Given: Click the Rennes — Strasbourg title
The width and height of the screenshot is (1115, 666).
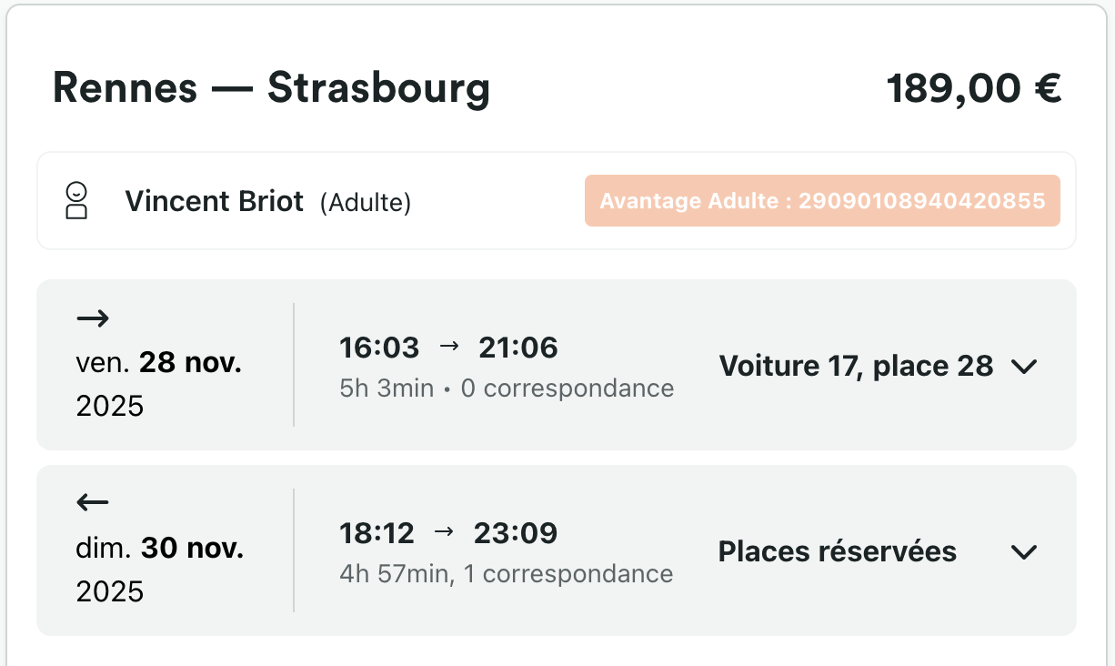Looking at the screenshot, I should coord(271,88).
